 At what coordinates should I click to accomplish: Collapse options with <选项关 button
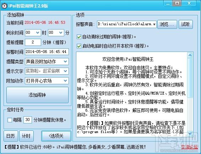pos(56,136)
